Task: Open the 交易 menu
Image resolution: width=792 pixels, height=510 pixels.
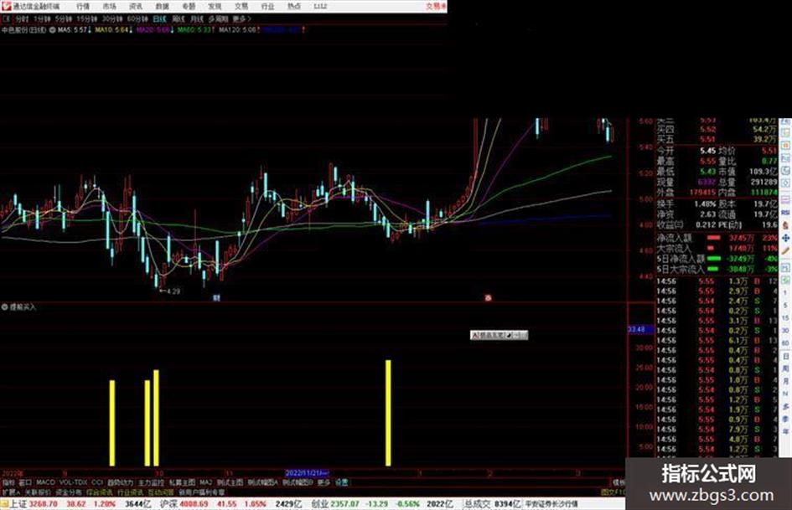Action: click(x=241, y=7)
